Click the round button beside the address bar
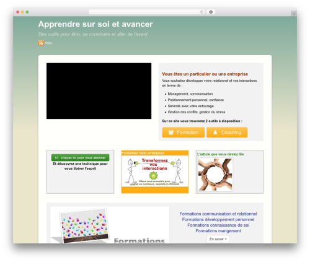This screenshot has height=262, width=310. [x=211, y=12]
